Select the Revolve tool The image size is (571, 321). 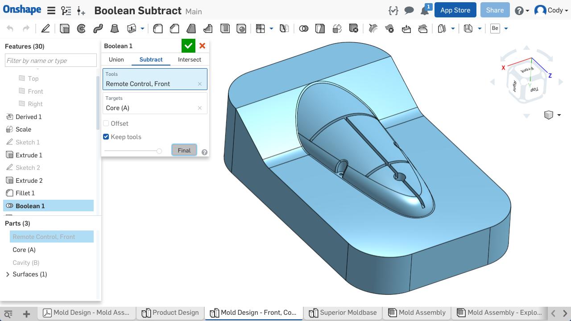[x=81, y=29]
